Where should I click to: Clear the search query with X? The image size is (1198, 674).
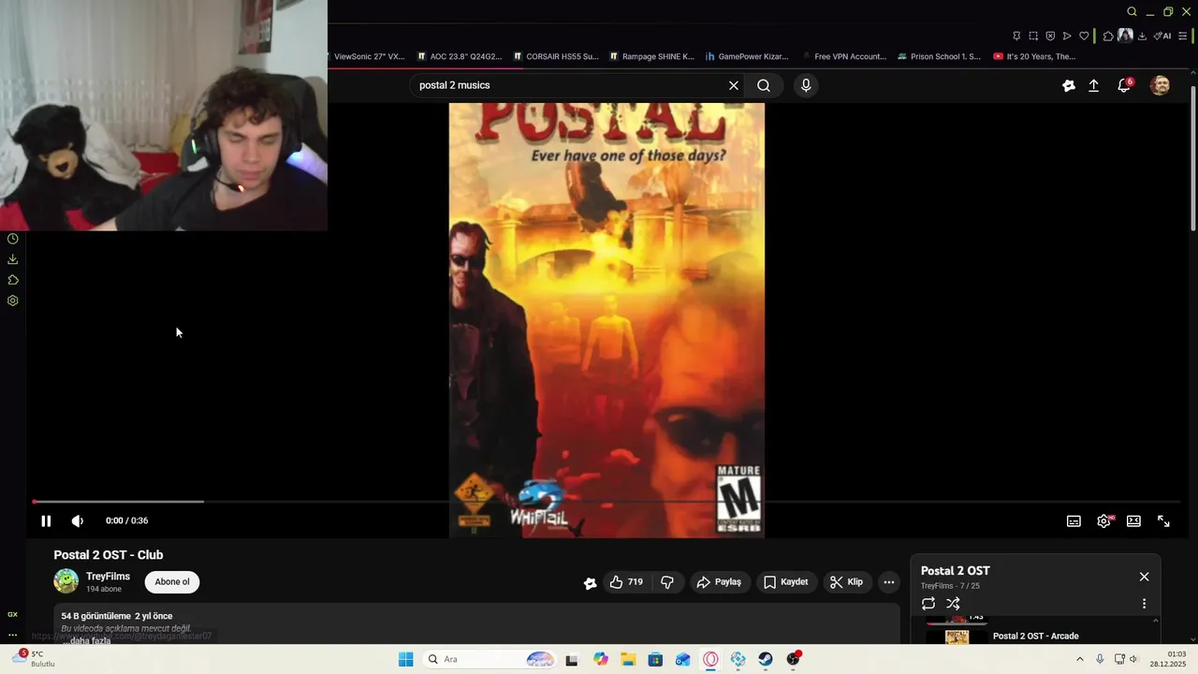(x=734, y=85)
